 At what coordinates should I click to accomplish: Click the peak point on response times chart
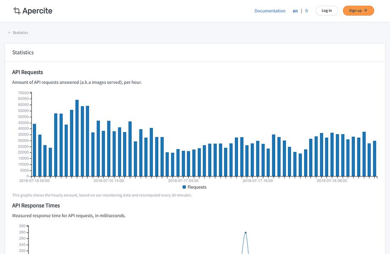pos(246,232)
